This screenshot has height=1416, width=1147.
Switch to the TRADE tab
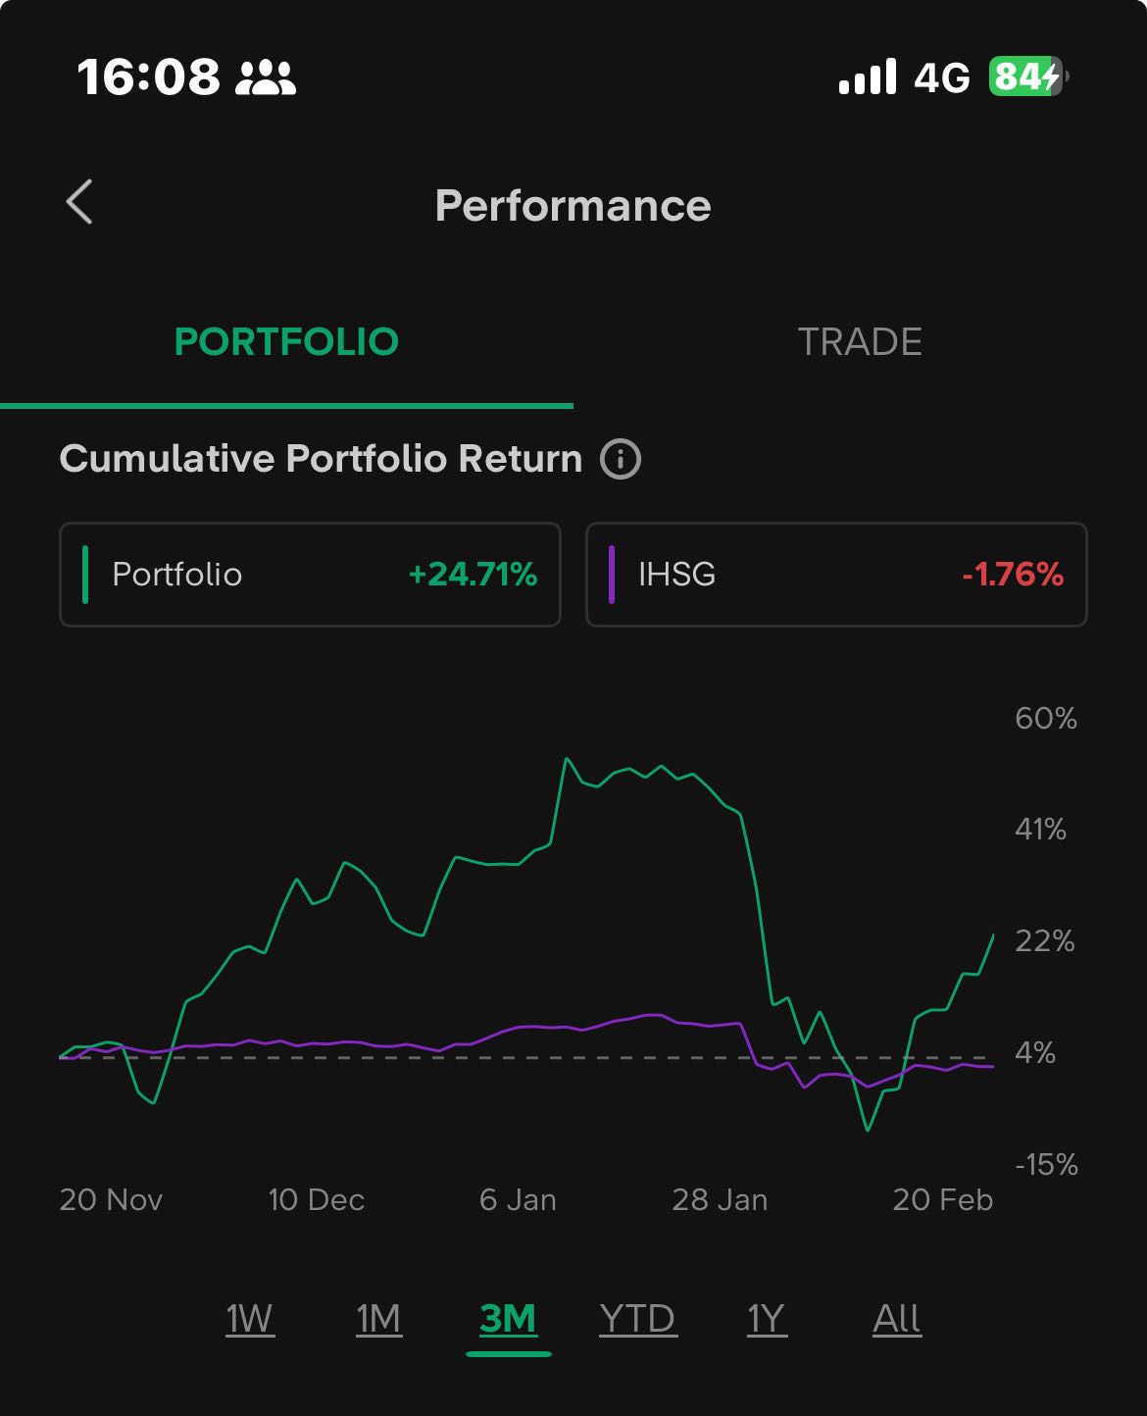pyautogui.click(x=860, y=342)
